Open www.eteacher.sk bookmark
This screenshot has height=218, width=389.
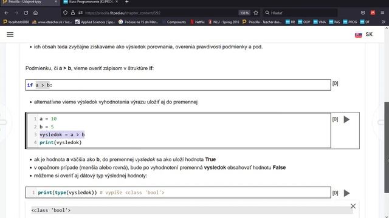coord(52,22)
